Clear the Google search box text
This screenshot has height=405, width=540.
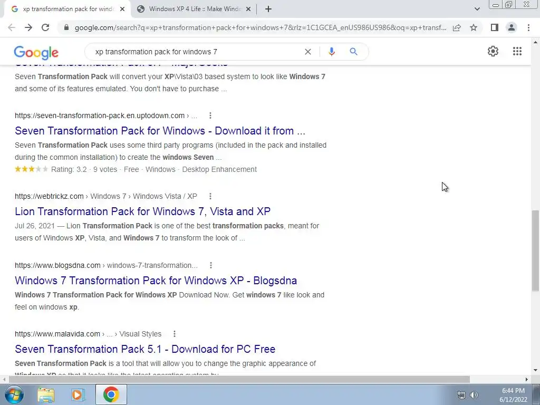click(308, 52)
